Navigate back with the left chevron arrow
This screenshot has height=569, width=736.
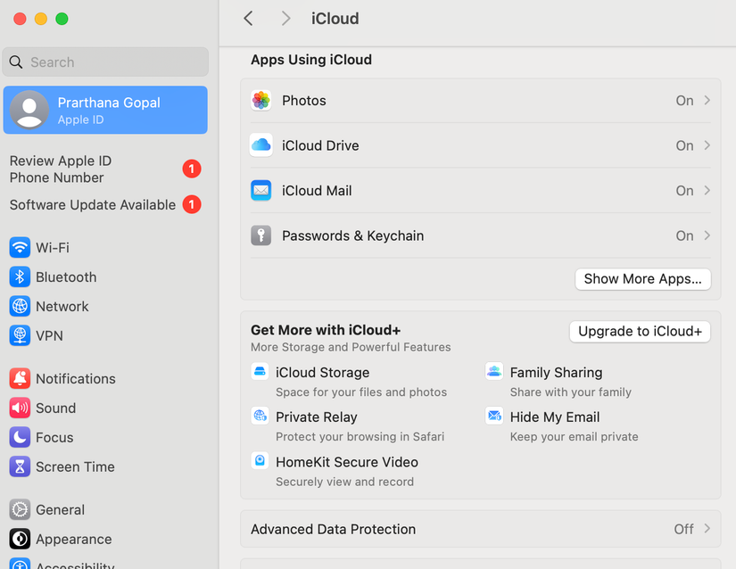click(x=248, y=18)
